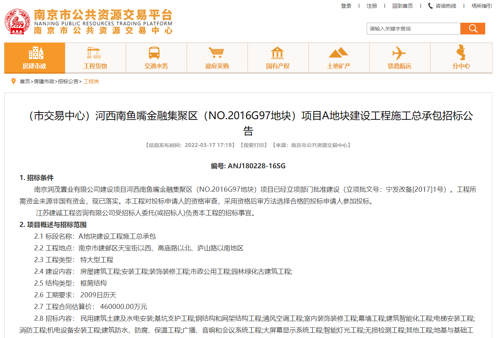The height and width of the screenshot is (338, 498).
Task: Click the Nanjing platform logo emblem
Action: point(17,22)
